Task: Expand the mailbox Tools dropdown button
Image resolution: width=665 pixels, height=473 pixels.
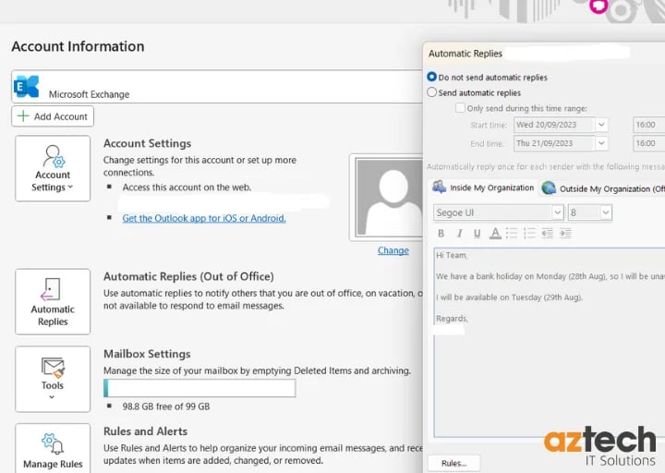Action: point(53,379)
